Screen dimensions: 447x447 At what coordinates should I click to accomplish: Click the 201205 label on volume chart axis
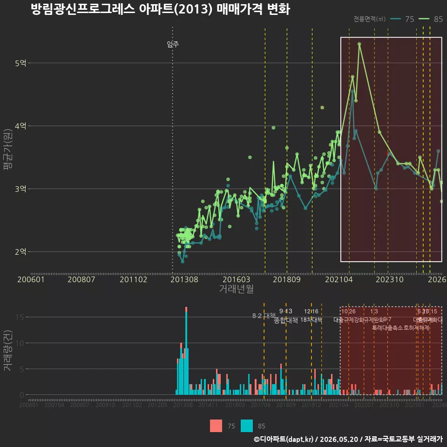point(157,405)
